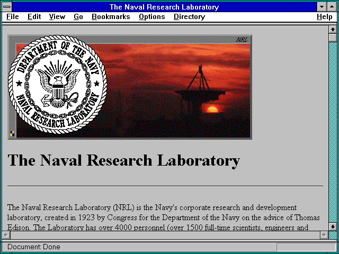The image size is (339, 254).
Task: Click the window title bar text
Action: pyautogui.click(x=164, y=7)
